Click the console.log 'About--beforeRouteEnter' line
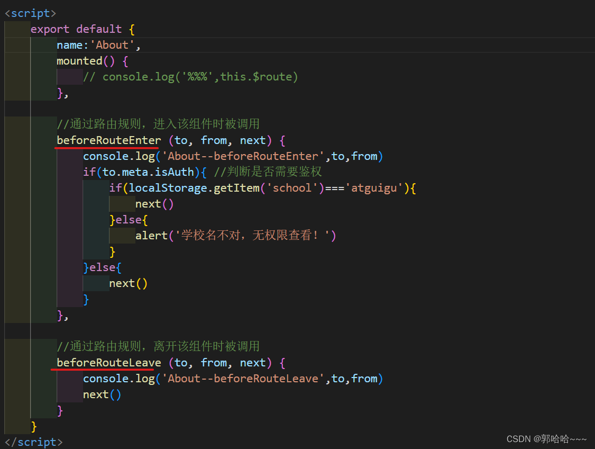The width and height of the screenshot is (595, 449). coord(233,157)
